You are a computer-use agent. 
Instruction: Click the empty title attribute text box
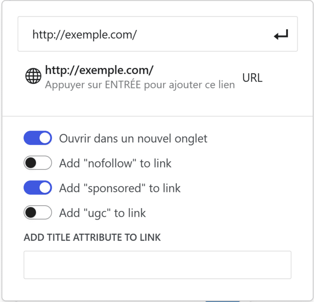(x=157, y=265)
